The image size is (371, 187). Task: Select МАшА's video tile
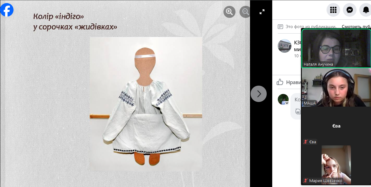pyautogui.click(x=336, y=87)
